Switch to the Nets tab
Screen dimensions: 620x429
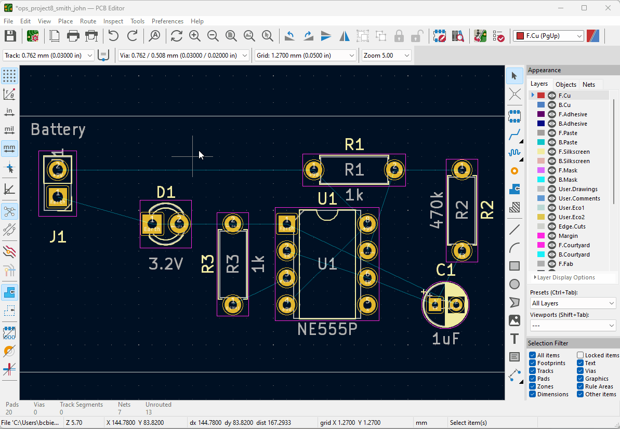[x=589, y=84]
